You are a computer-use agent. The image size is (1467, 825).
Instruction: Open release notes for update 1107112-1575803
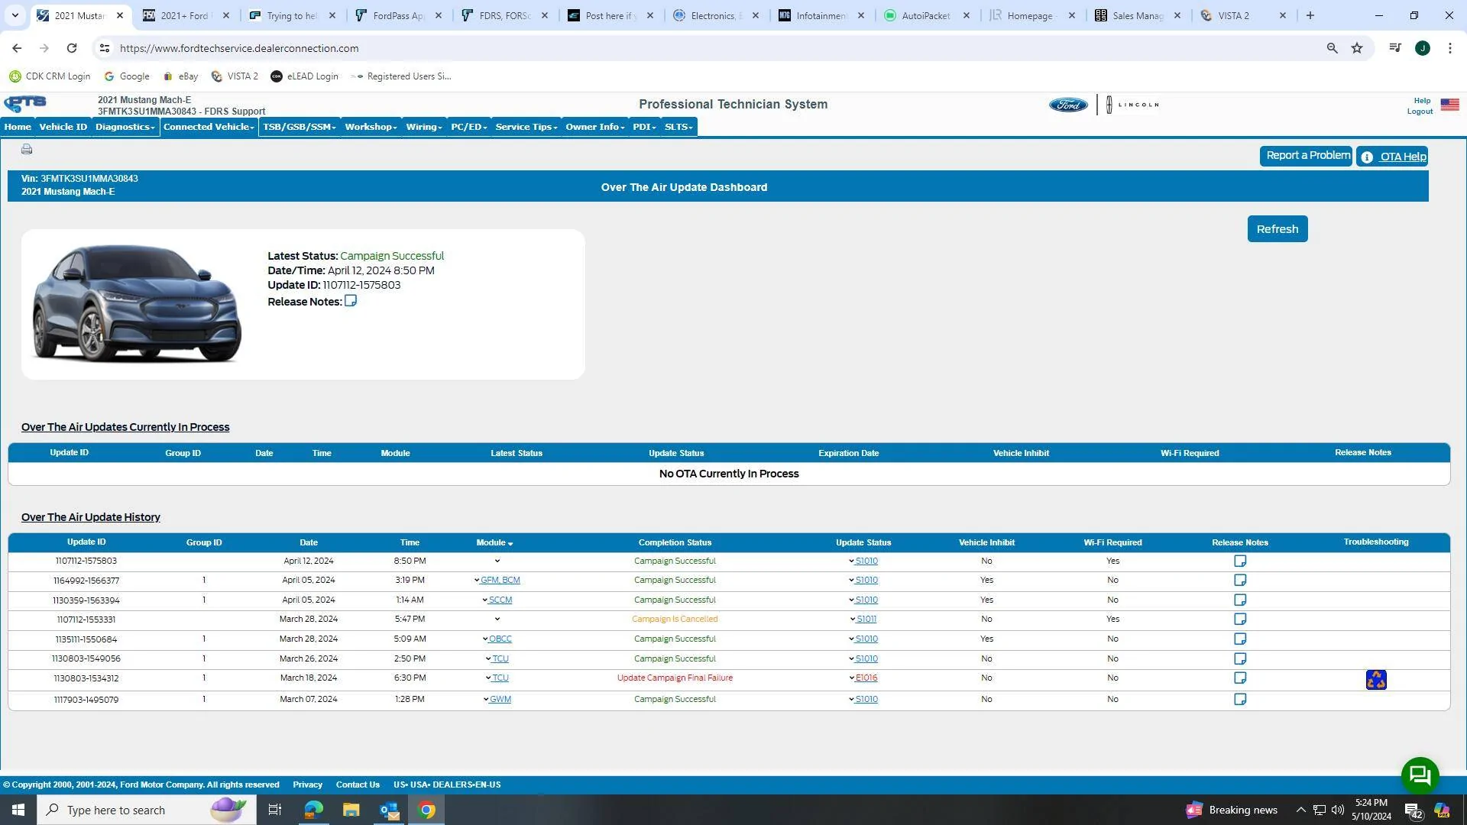[1240, 561]
